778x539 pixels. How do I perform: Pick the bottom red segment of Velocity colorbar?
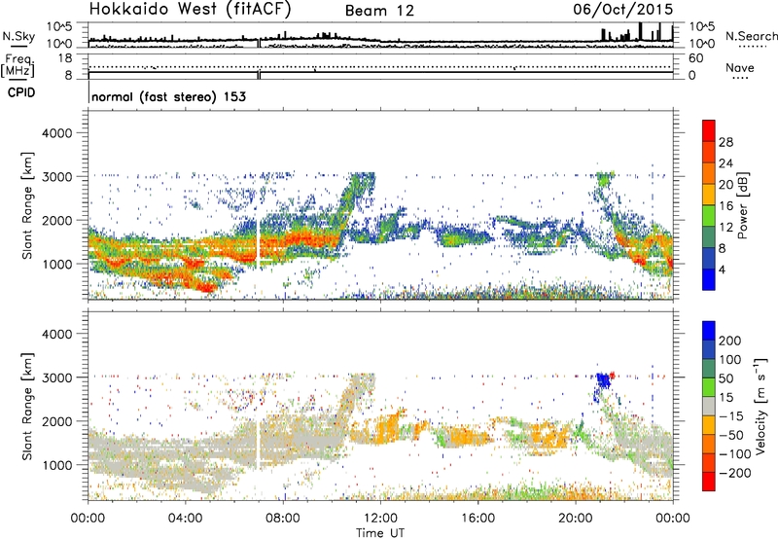tap(709, 482)
